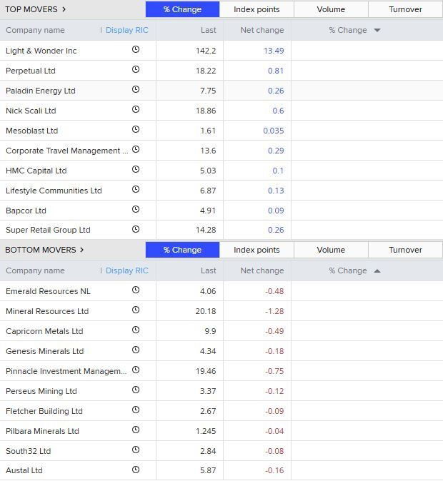This screenshot has height=481, width=443.
Task: Open Emerald Resources NL company name
Action: click(48, 291)
